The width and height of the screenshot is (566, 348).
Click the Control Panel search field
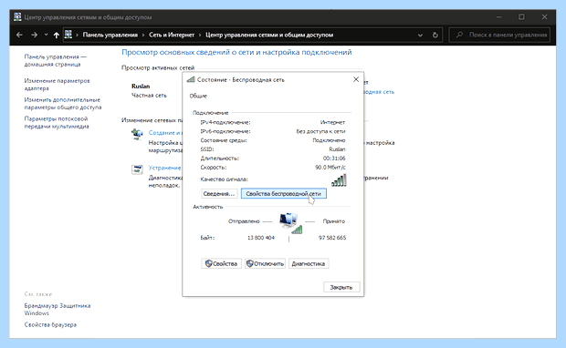499,35
